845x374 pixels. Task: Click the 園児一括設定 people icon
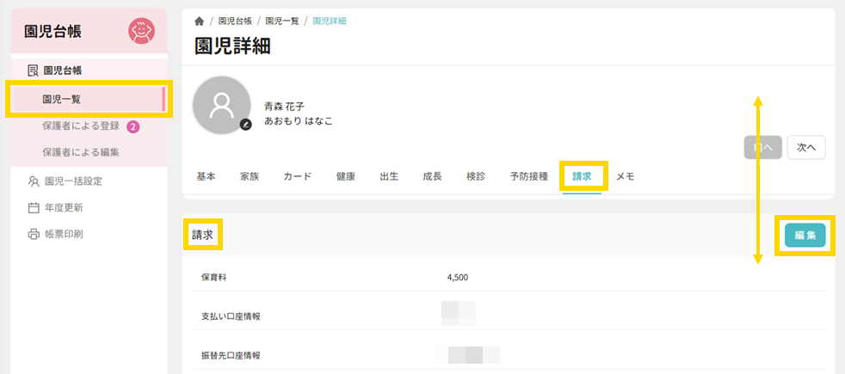(34, 181)
